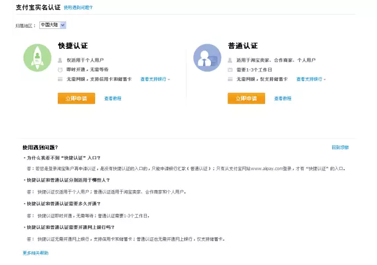
Task: Click the user icon beside 适用于淘宝卖家
Action: tap(230, 60)
